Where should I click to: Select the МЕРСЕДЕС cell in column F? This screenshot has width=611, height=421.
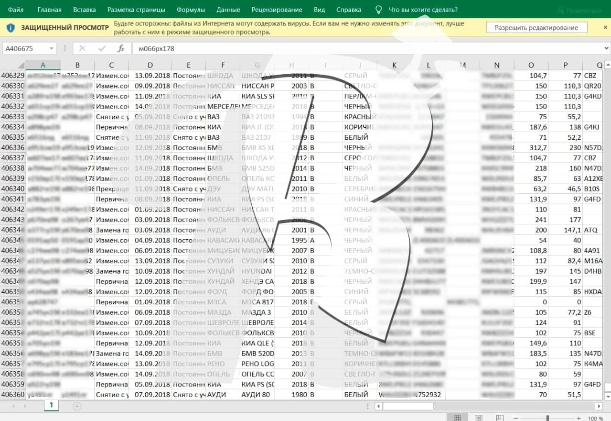click(x=223, y=107)
